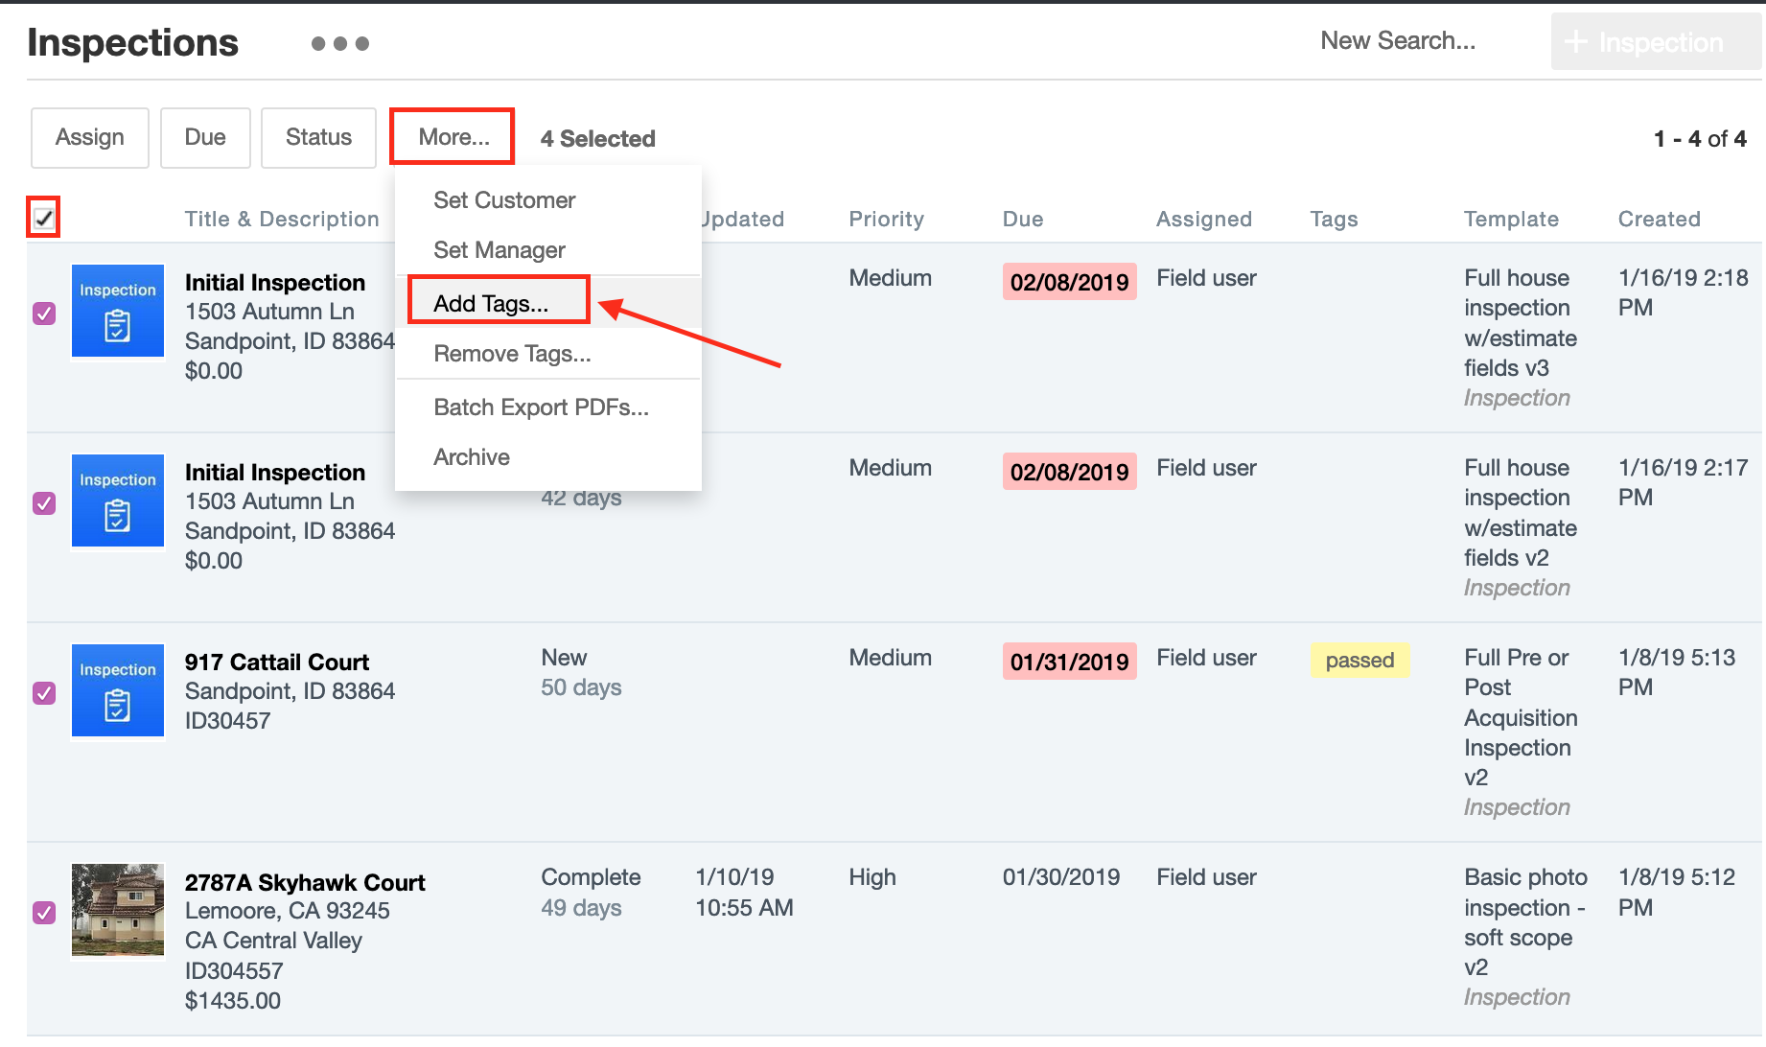Click the + Inspection button
Screen dimensions: 1766x1047
pos(1654,42)
